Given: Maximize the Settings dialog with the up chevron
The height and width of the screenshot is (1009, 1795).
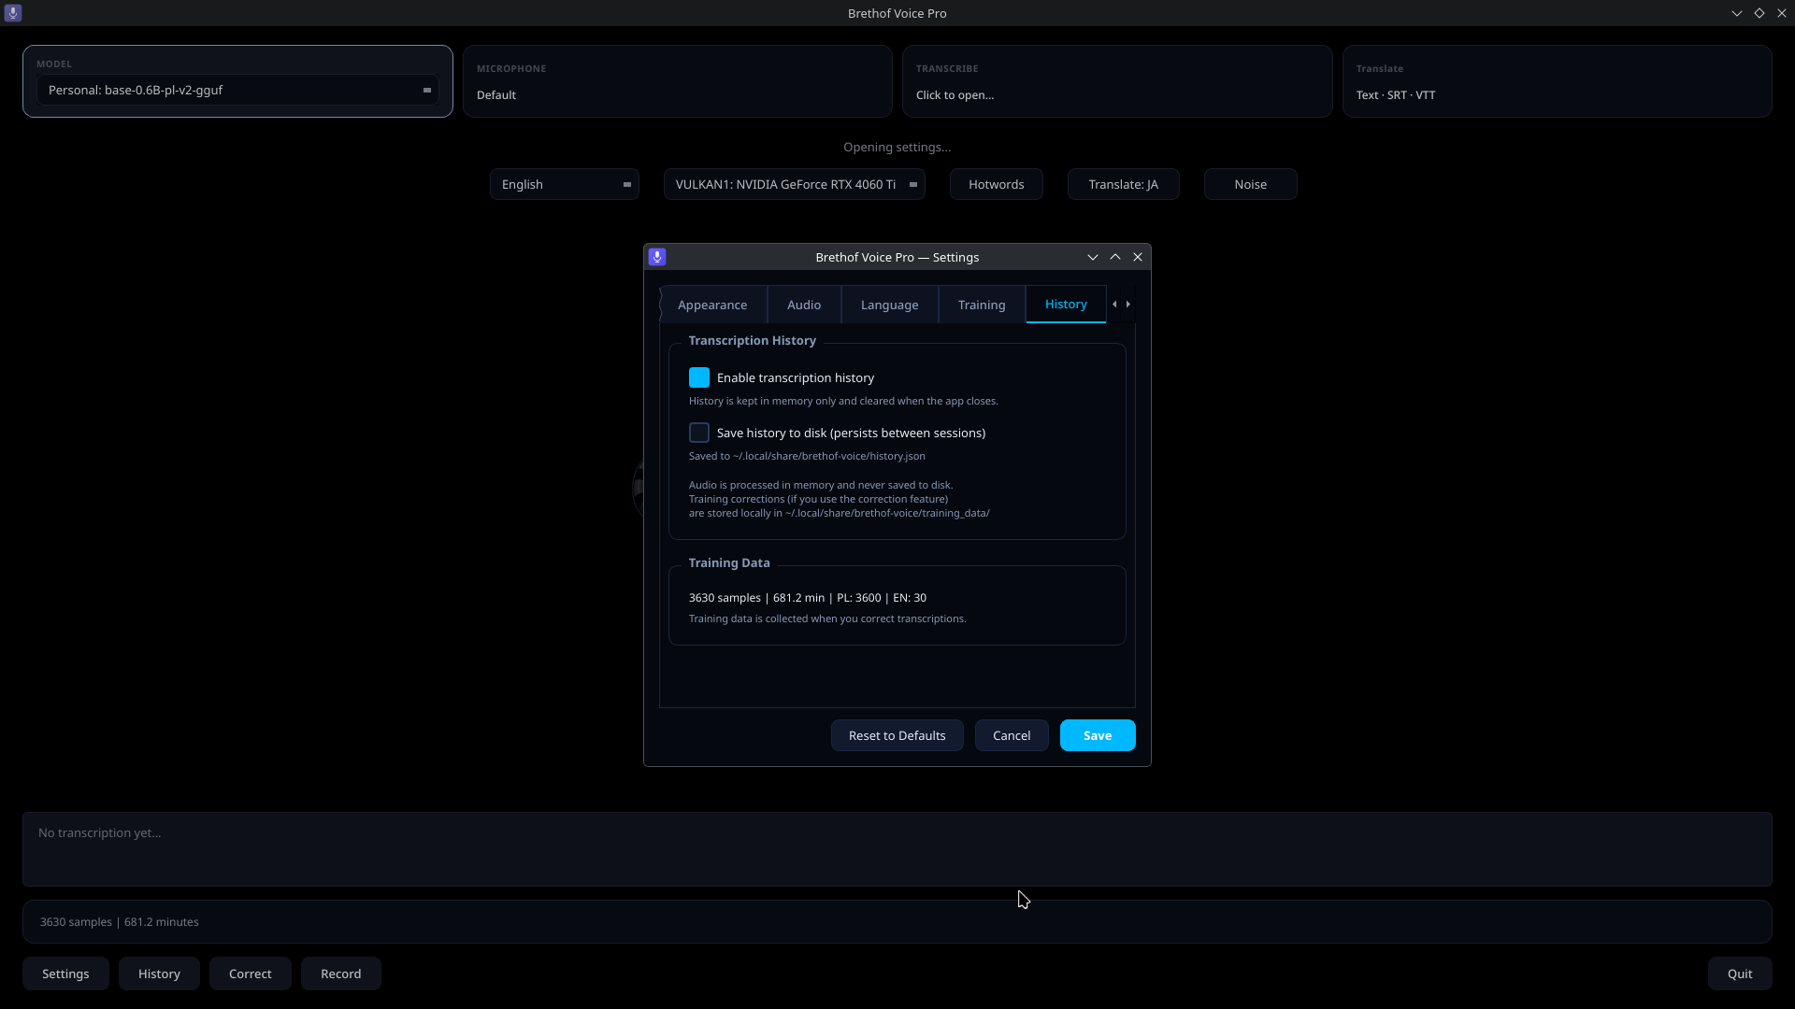Looking at the screenshot, I should [1115, 257].
